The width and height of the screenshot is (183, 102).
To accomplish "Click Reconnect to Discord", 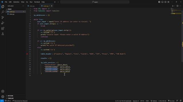I will [20, 101].
